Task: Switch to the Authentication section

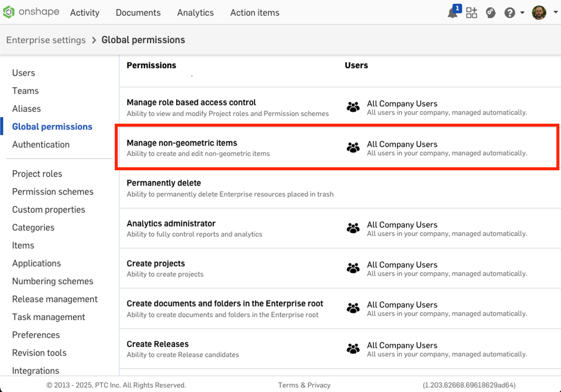Action: click(41, 144)
